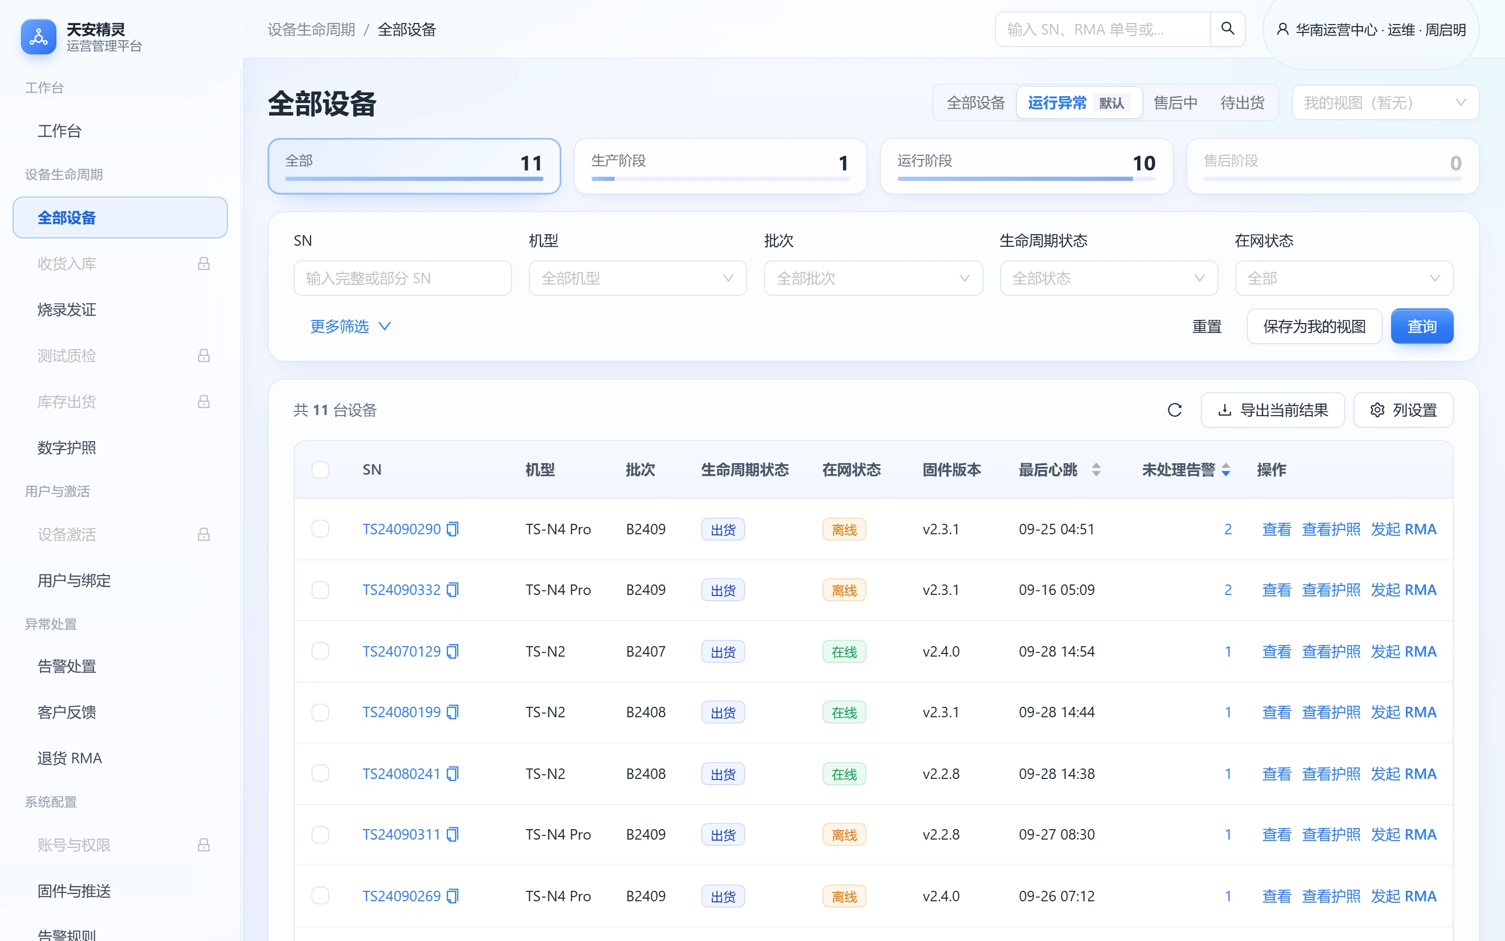Check the row for TS24080199
The image size is (1505, 941).
(x=320, y=712)
